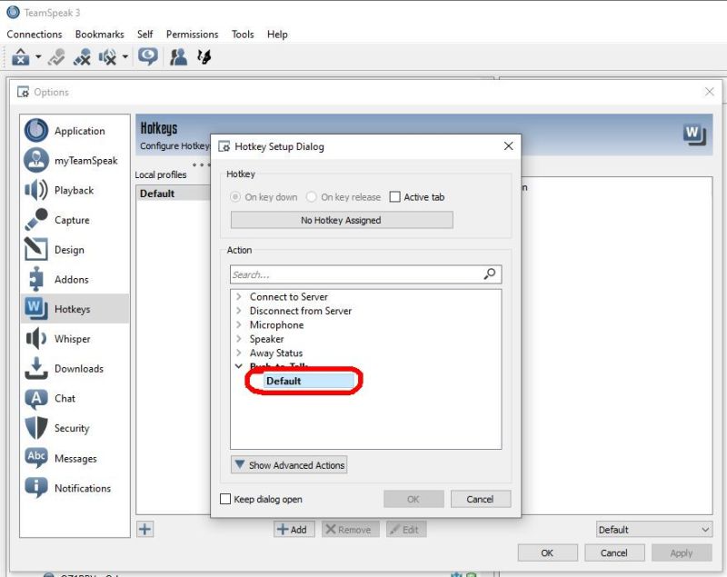Click the chat bubble toolbar icon

coord(148,56)
